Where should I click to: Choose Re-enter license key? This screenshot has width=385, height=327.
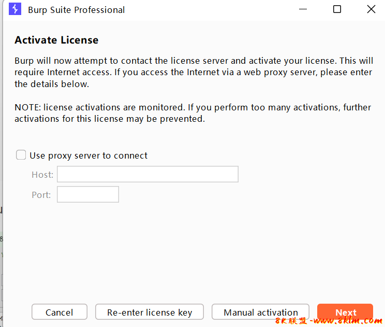click(150, 312)
